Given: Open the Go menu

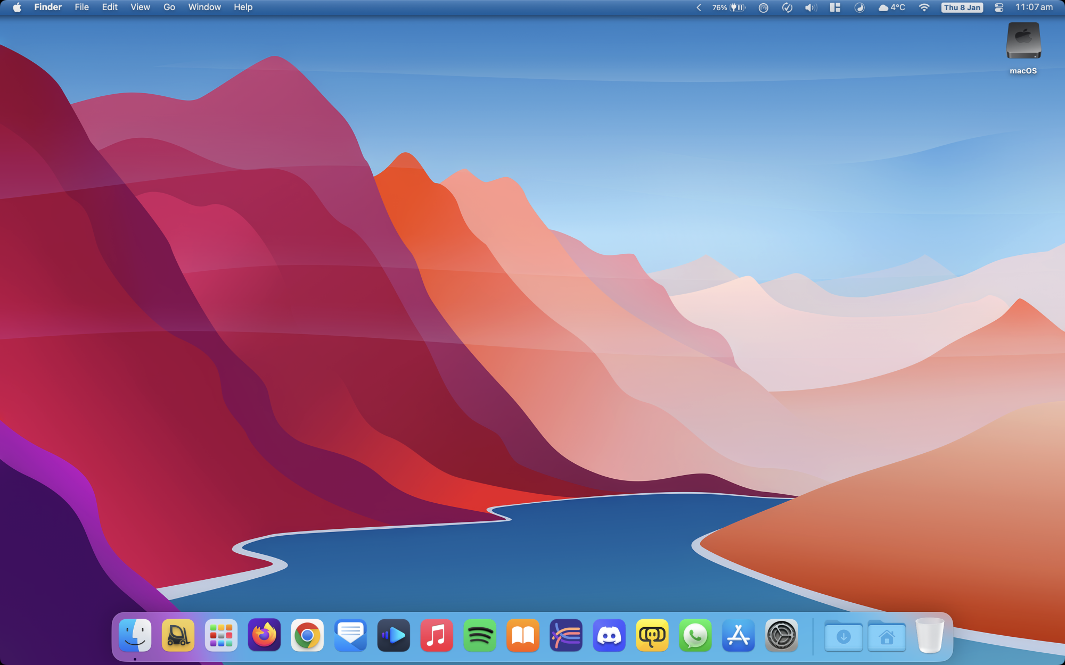Looking at the screenshot, I should 169,7.
